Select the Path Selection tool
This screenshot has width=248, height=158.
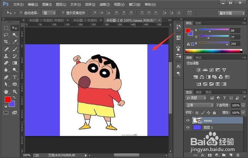(x=6, y=84)
